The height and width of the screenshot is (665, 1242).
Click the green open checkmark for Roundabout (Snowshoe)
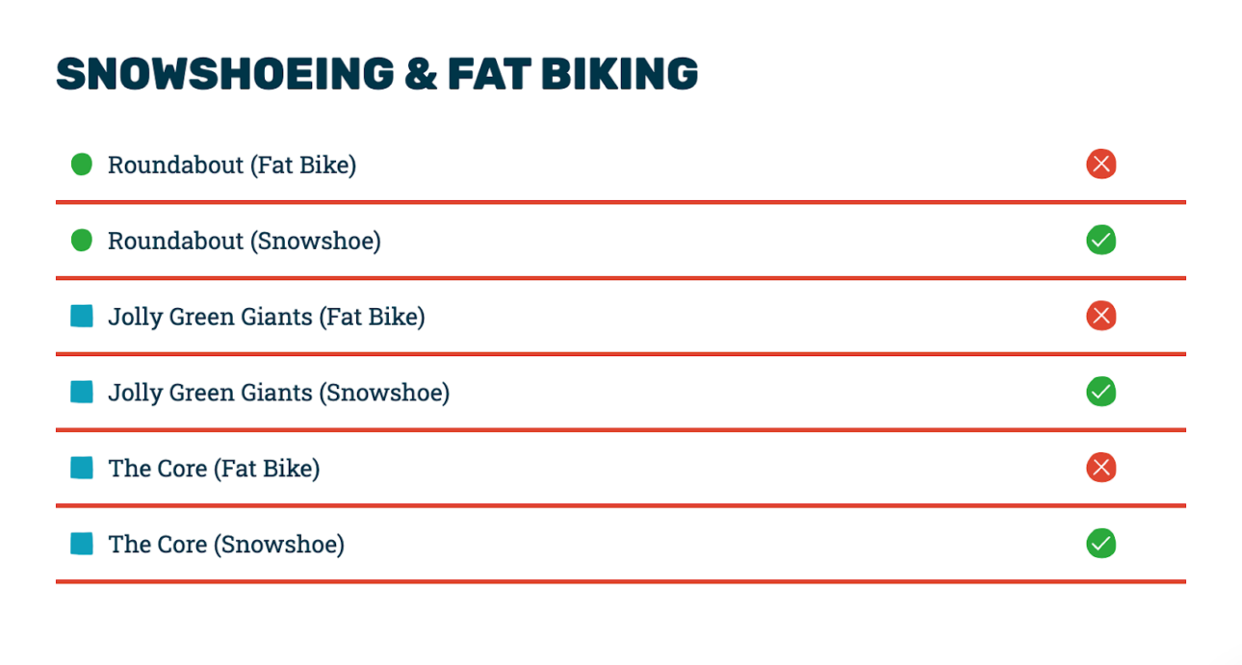[1100, 240]
